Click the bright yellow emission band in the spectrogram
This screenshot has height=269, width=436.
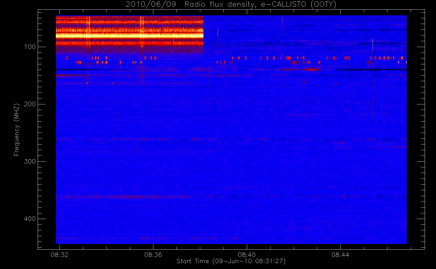129,35
